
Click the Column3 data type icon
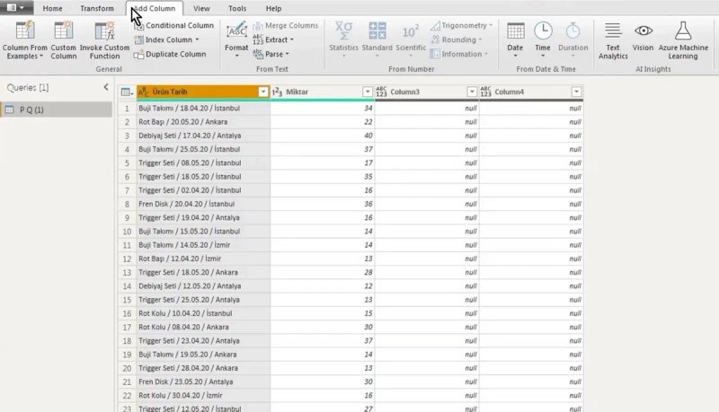[x=381, y=92]
